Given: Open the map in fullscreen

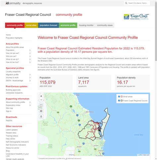Looking at the screenshot, I should tap(41, 105).
